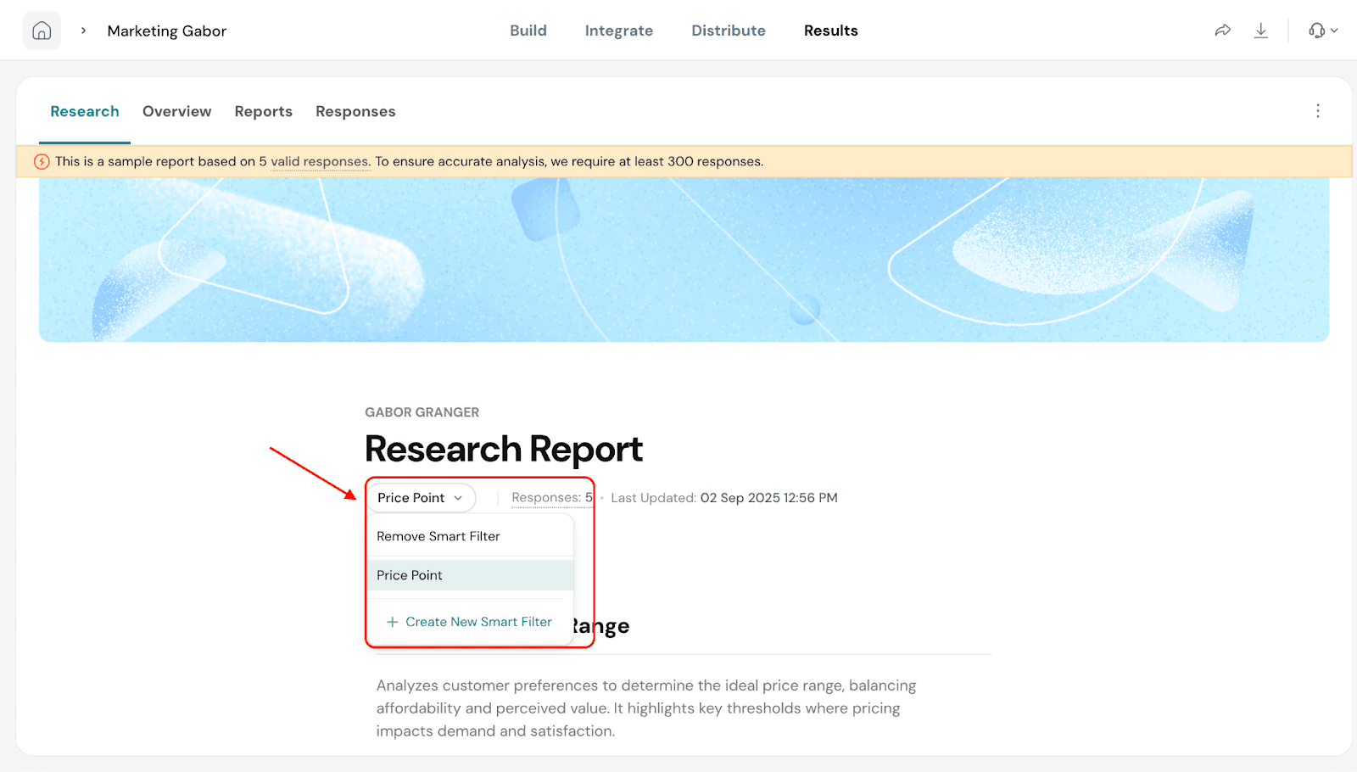Click the download icon in header

tap(1261, 31)
